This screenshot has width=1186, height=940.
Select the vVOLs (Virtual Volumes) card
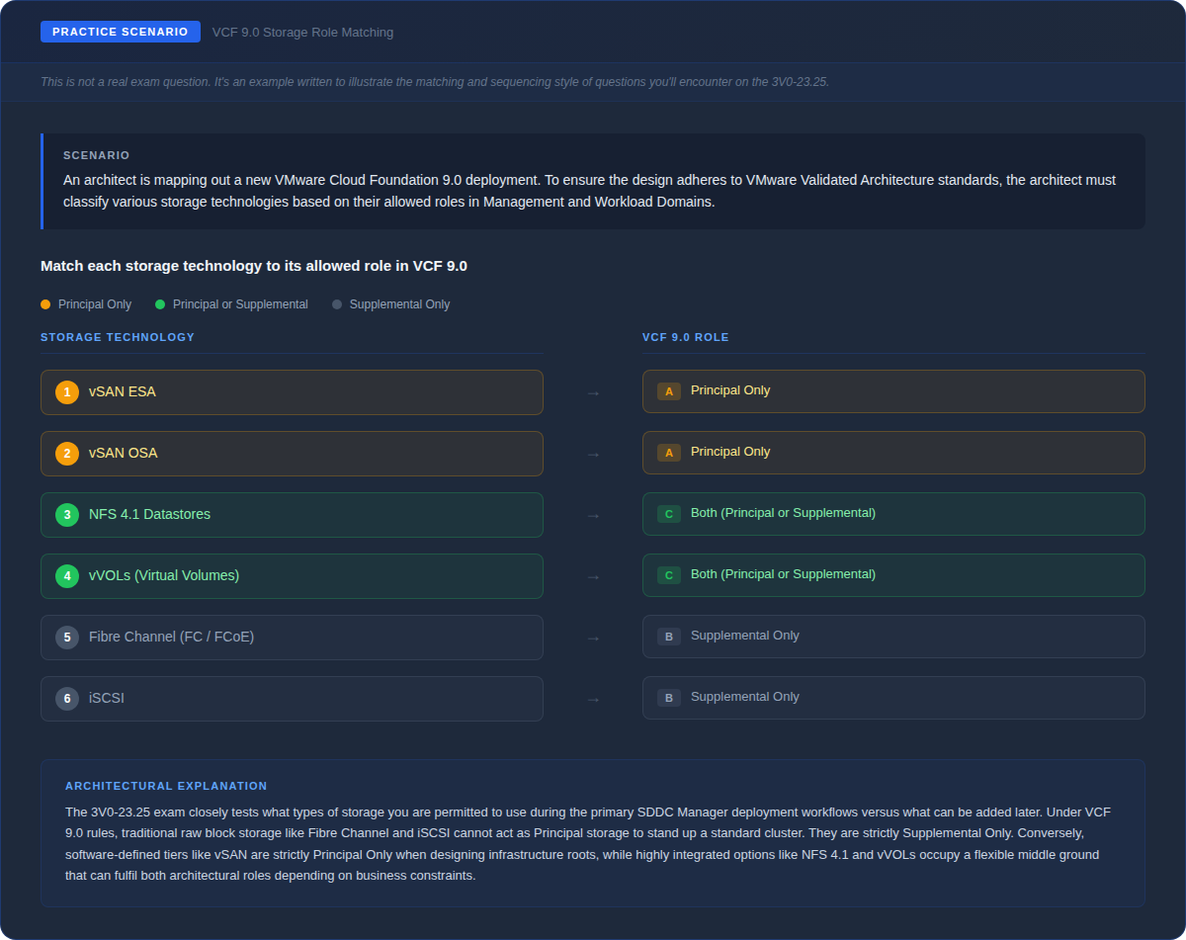[292, 576]
